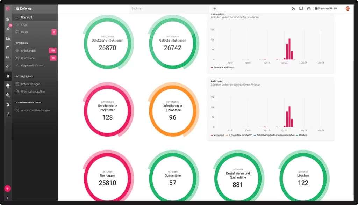Viewport: 358px width, 205px height.
Task: Open Untersuchungspläne in the sidebar
Action: [x=33, y=91]
